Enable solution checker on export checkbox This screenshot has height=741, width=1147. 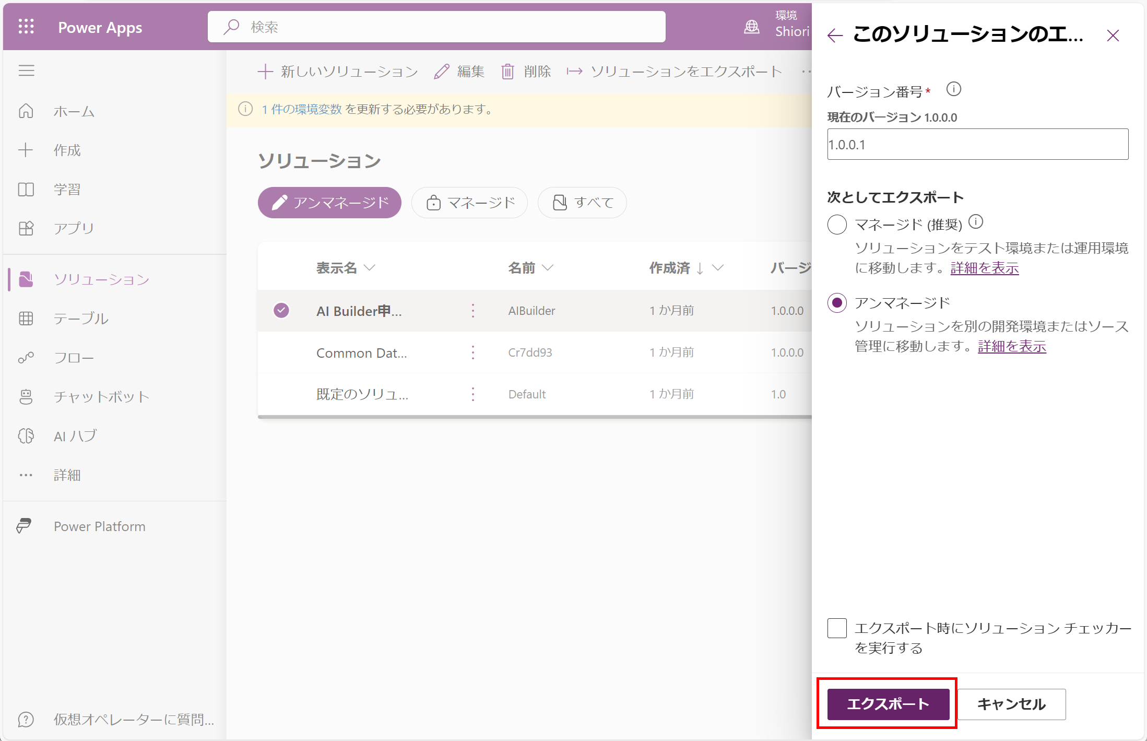[837, 628]
